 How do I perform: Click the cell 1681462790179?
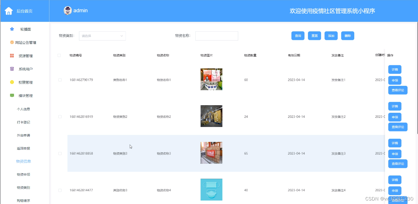[81, 80]
